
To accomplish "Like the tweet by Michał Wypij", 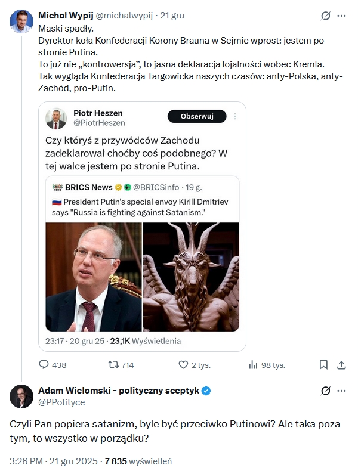I will pyautogui.click(x=184, y=365).
